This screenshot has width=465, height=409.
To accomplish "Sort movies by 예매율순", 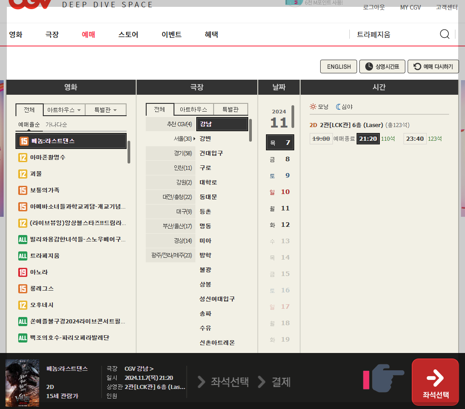I will pyautogui.click(x=29, y=125).
